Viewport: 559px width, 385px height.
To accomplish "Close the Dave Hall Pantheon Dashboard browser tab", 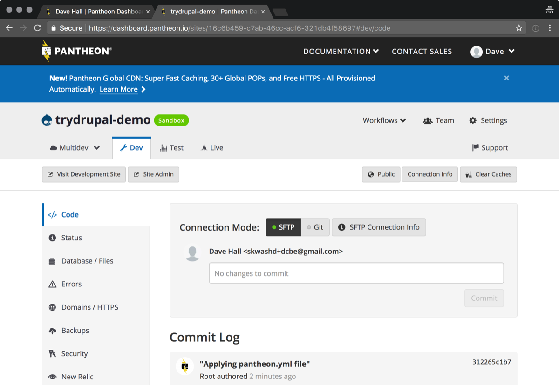I will [x=148, y=12].
